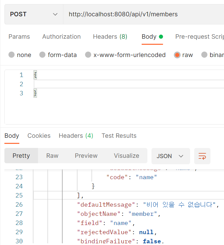Click the Visualize response button
This screenshot has width=224, height=245.
[x=126, y=156]
